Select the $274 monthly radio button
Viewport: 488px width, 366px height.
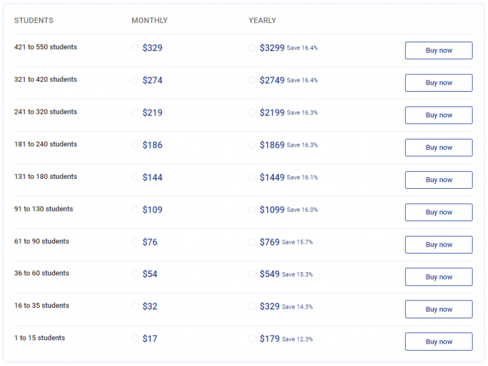click(135, 80)
